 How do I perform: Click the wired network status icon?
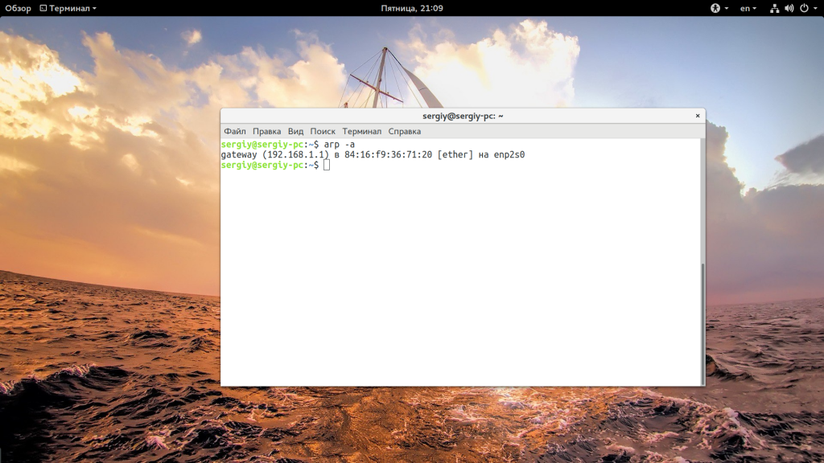coord(774,8)
